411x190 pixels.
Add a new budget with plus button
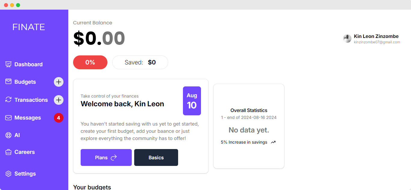click(59, 82)
